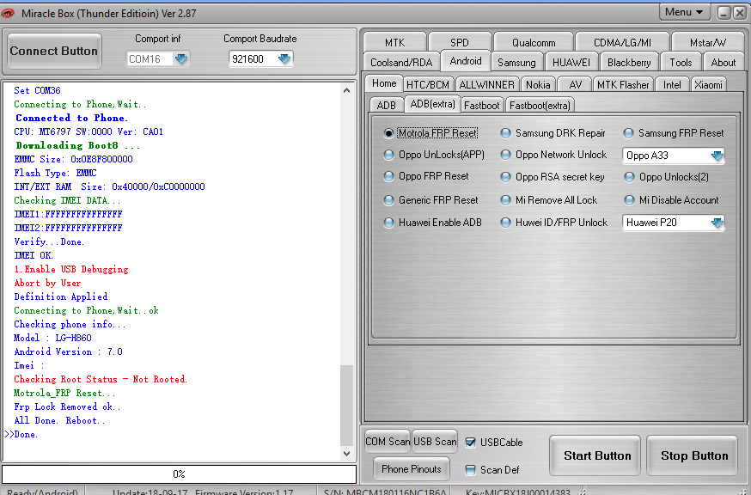The height and width of the screenshot is (495, 751).
Task: Switch to the Qualcomm tab
Action: (x=534, y=43)
